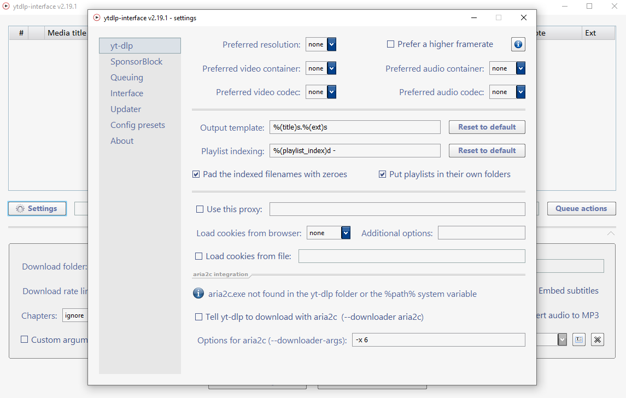Click the Ext column header

coord(598,33)
